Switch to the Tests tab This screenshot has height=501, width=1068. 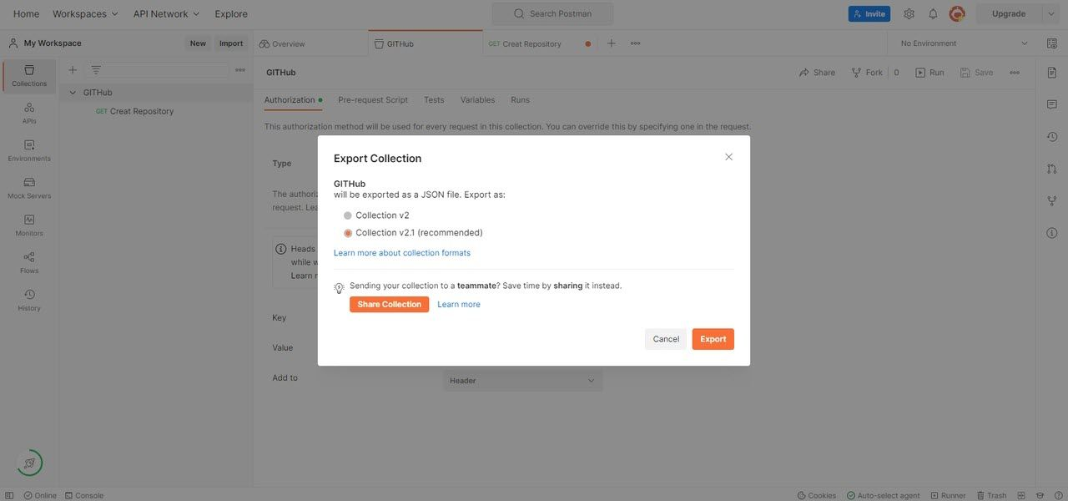click(x=434, y=99)
